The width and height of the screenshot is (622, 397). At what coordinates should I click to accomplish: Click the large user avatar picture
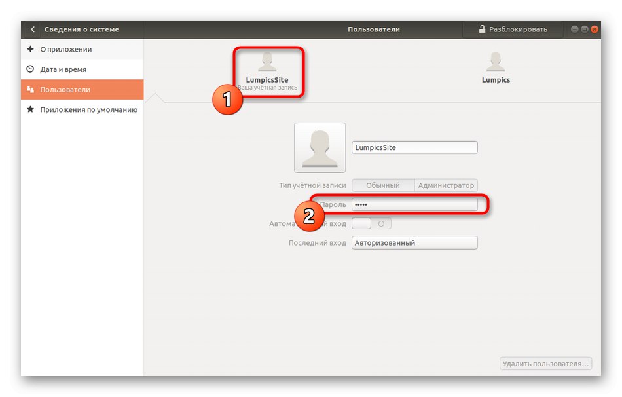[320, 147]
